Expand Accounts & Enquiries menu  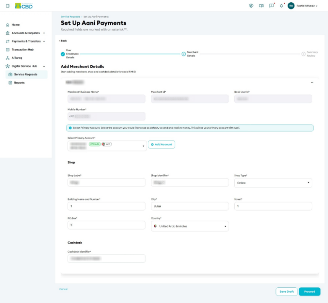click(25, 33)
